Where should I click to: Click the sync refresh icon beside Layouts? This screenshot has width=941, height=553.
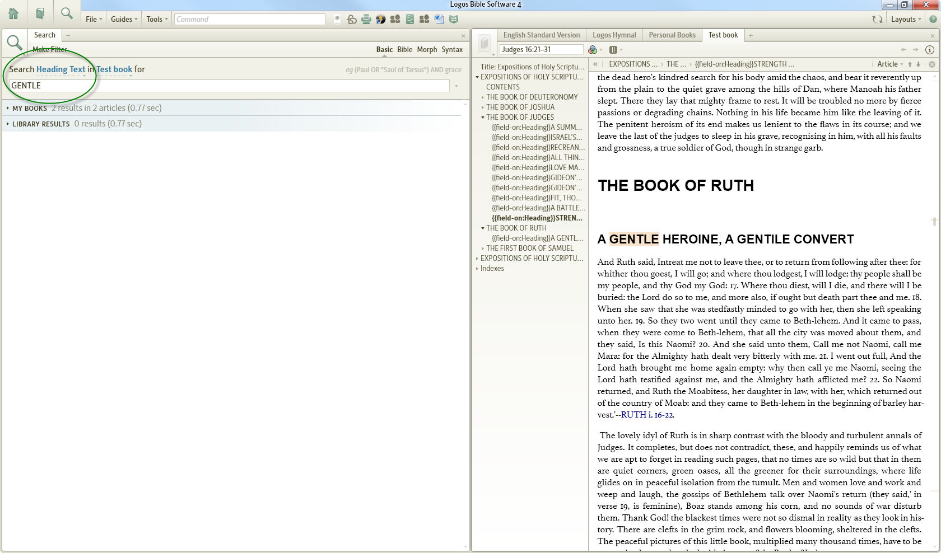(877, 19)
